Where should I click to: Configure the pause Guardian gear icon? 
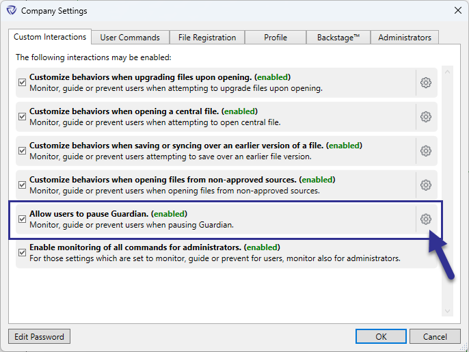426,219
